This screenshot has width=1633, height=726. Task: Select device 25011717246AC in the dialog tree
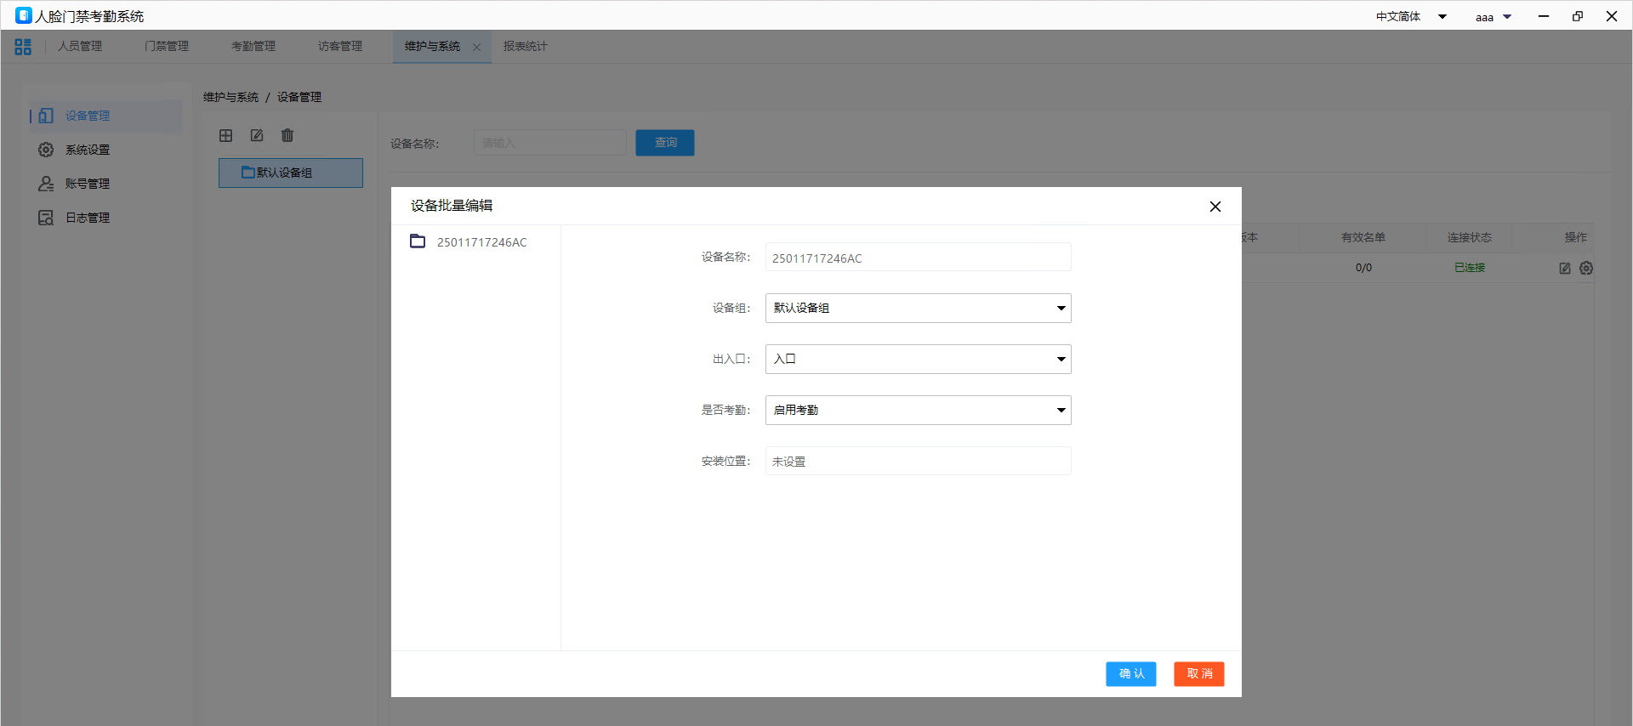click(481, 243)
